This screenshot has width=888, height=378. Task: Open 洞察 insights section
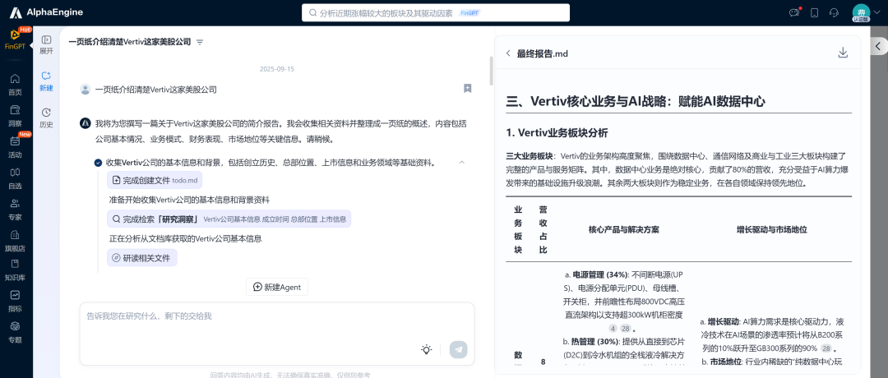(16, 115)
